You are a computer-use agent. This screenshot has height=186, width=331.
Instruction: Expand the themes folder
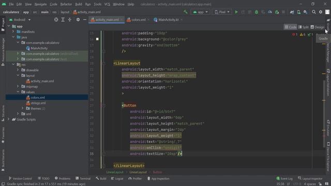[x=23, y=108]
